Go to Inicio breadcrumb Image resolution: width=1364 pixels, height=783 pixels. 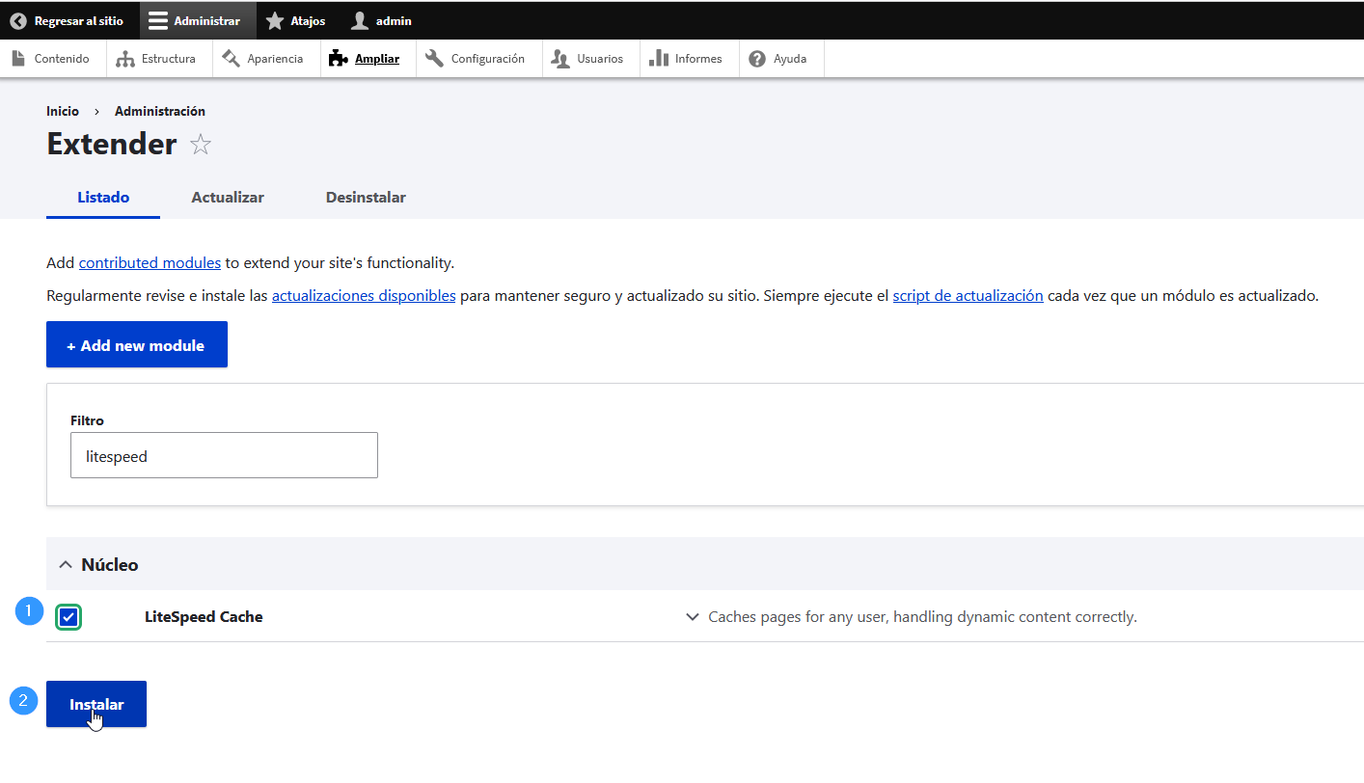[x=63, y=111]
